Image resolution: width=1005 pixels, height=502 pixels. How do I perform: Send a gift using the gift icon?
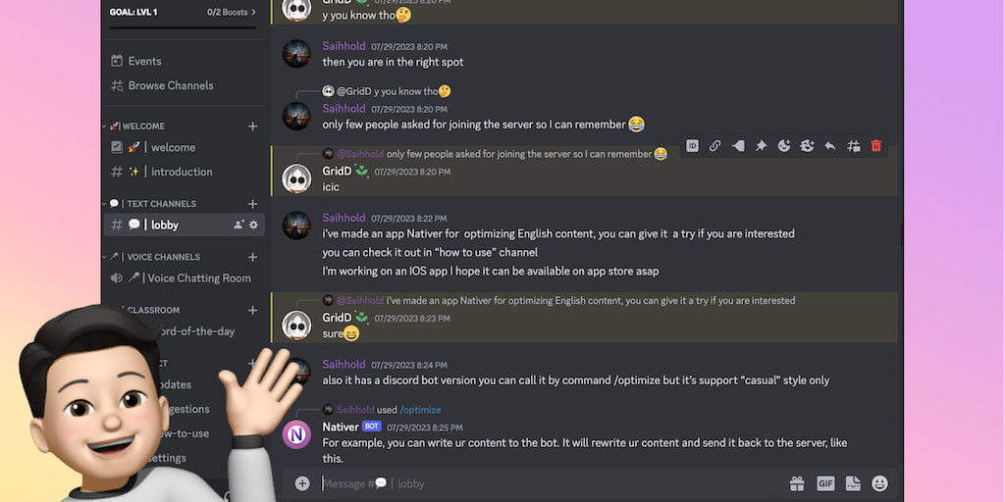coord(797,483)
